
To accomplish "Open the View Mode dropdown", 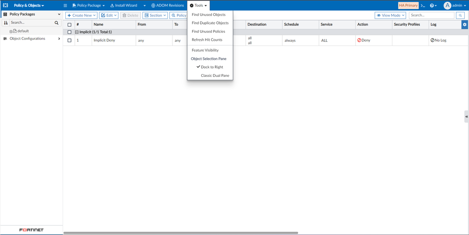I will point(391,15).
